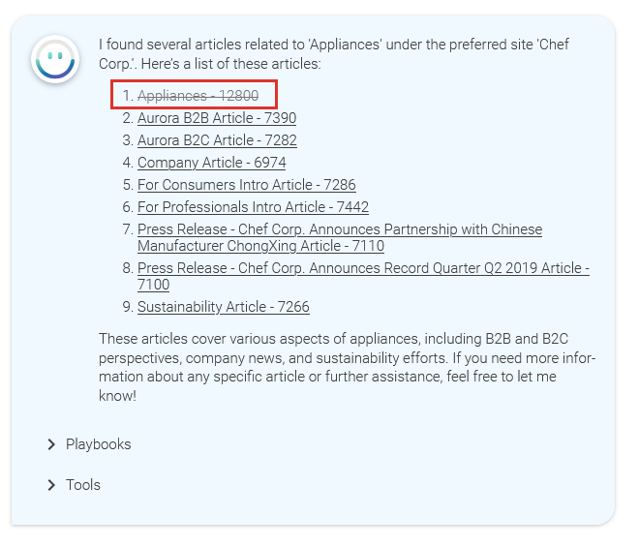The height and width of the screenshot is (547, 639).
Task: Click the Tools label
Action: click(83, 485)
